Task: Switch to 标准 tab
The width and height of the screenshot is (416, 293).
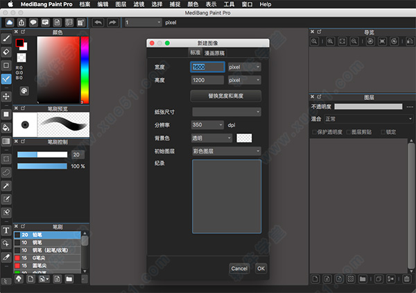Action: (x=195, y=53)
